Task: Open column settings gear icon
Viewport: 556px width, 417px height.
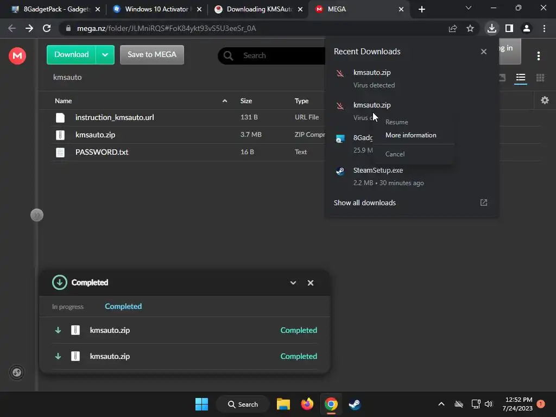Action: (x=545, y=100)
